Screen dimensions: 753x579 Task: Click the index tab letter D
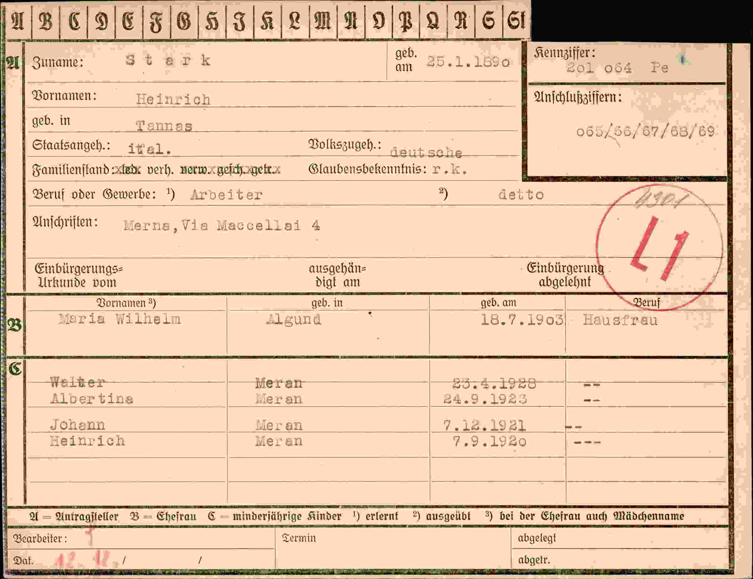point(101,21)
